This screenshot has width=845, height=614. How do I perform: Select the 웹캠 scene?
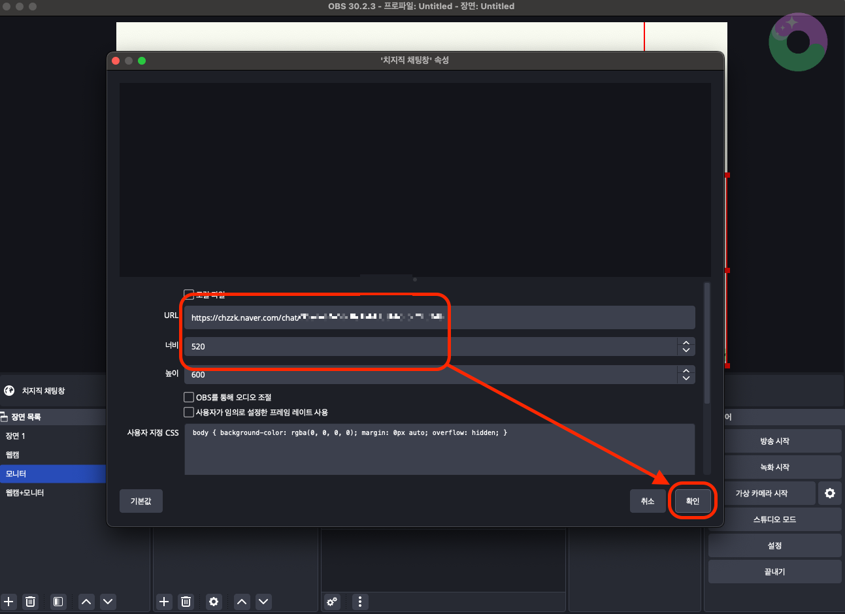tap(53, 455)
